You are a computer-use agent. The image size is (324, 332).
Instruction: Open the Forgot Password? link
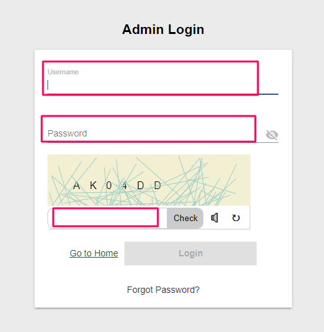(x=163, y=290)
